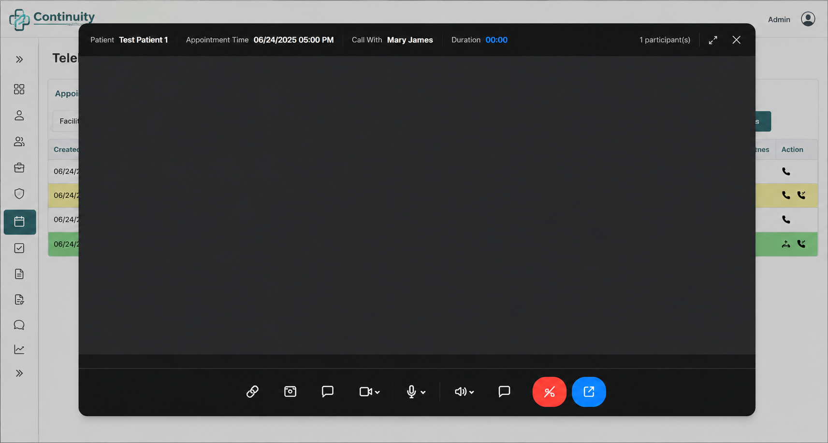Click the transfer arrows icon in the green row
Viewport: 828px width, 443px height.
(786, 244)
